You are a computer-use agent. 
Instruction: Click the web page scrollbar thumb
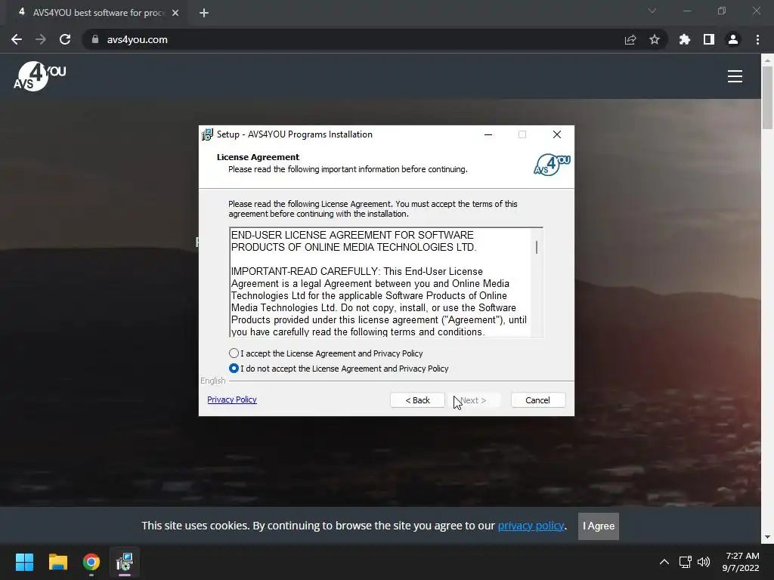coord(767,97)
